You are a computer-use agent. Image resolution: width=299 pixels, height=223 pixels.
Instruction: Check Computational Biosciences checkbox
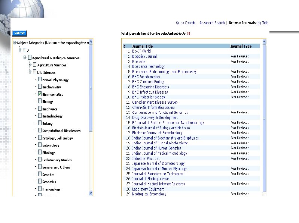(40, 130)
